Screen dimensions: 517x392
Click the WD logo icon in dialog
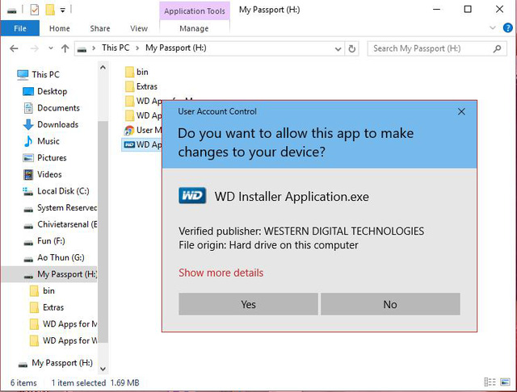192,196
